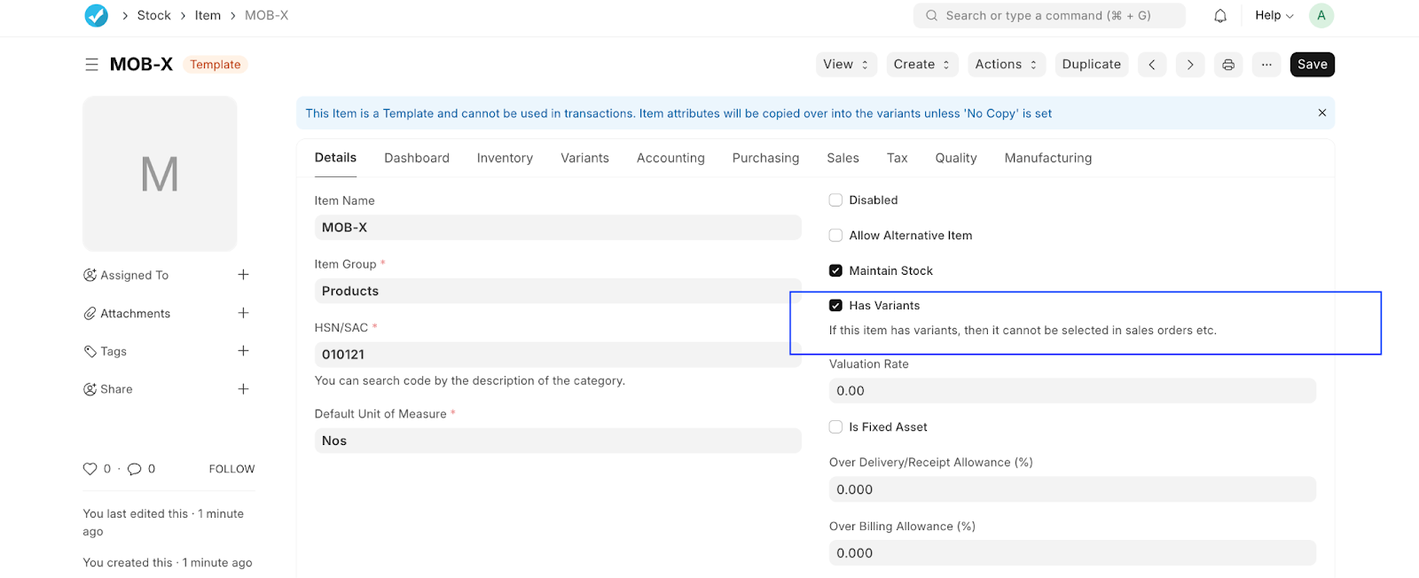Open the Actions dropdown menu
The width and height of the screenshot is (1419, 578).
1006,65
